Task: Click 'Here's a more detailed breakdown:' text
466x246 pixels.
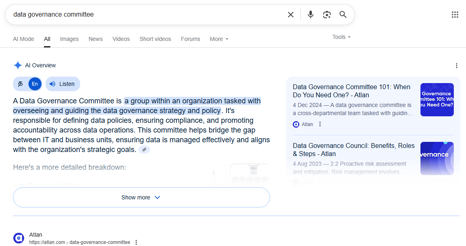Action: 70,167
